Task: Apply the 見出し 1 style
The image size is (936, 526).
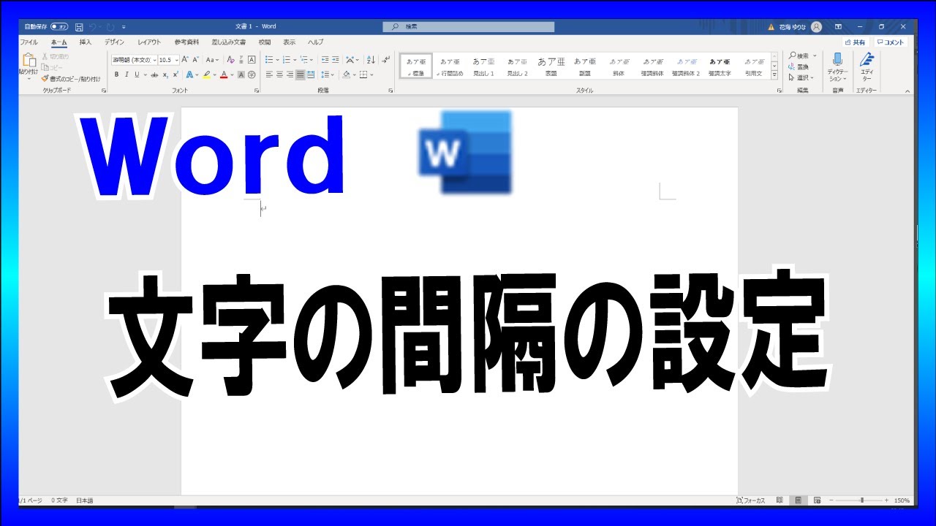Action: [x=483, y=66]
